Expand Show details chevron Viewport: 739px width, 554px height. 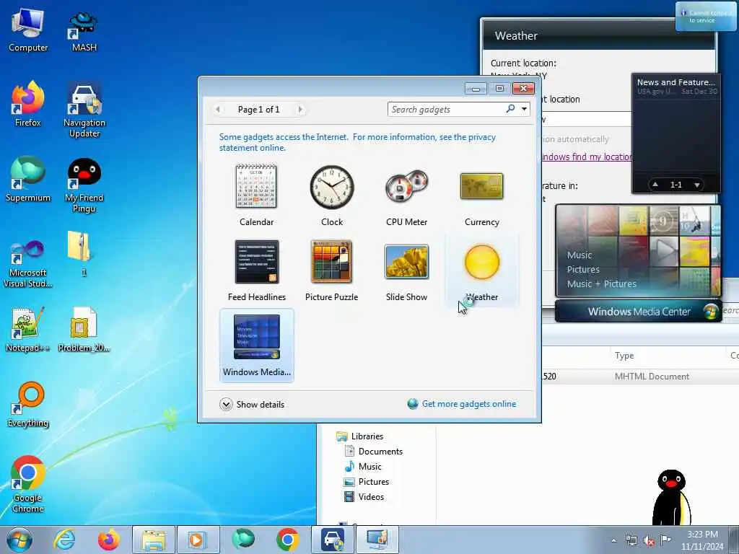(x=226, y=404)
